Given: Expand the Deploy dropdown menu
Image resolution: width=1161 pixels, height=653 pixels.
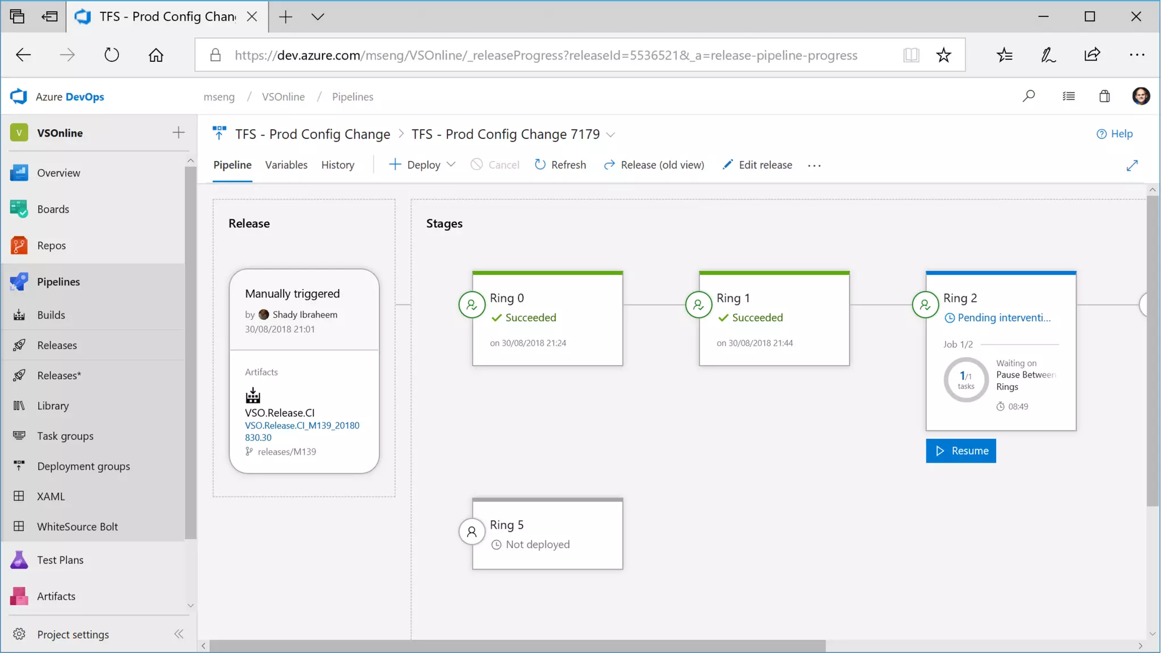Looking at the screenshot, I should pos(451,164).
